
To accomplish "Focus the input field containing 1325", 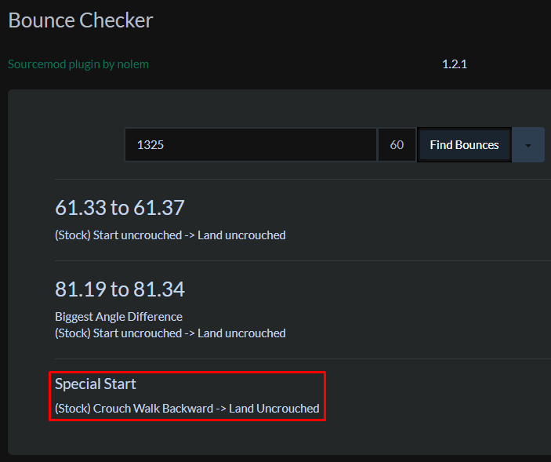I will [251, 145].
